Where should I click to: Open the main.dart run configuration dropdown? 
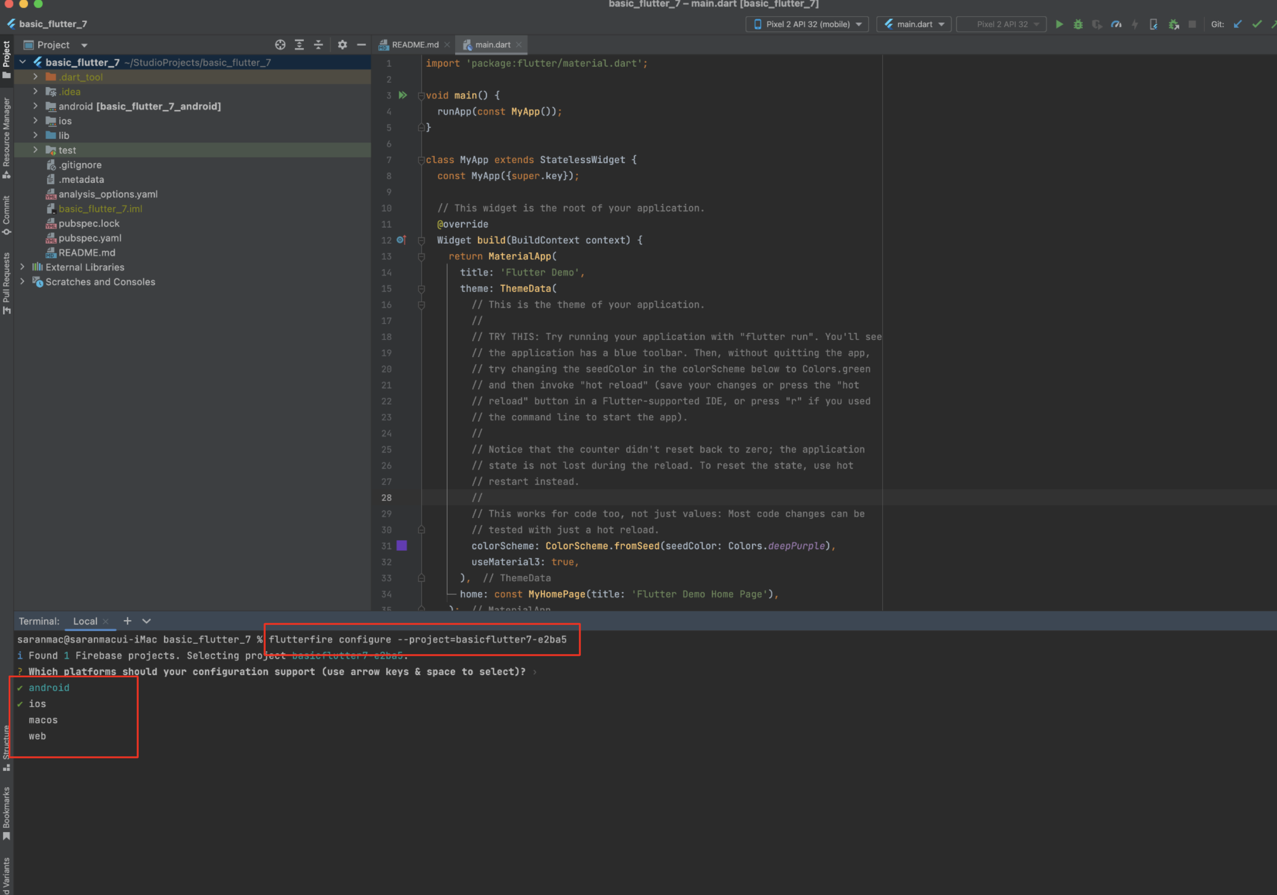click(x=914, y=24)
